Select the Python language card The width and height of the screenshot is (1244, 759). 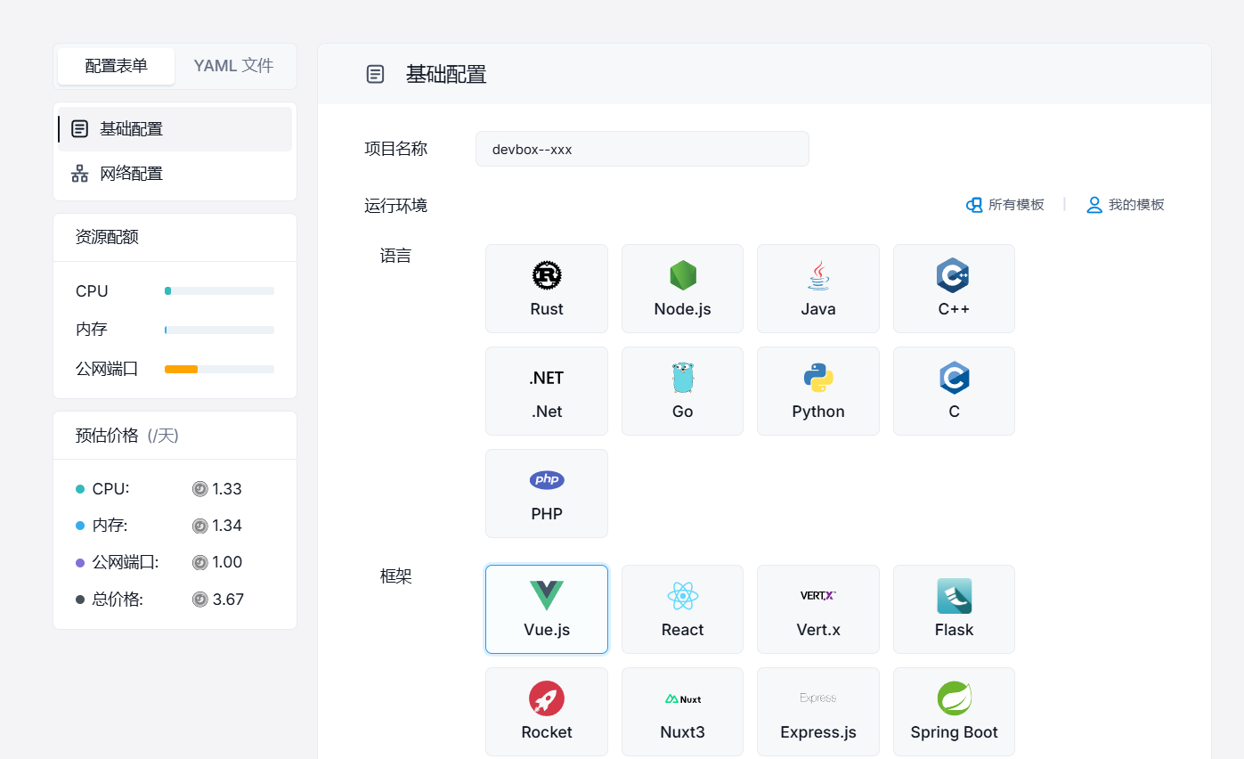pyautogui.click(x=818, y=391)
